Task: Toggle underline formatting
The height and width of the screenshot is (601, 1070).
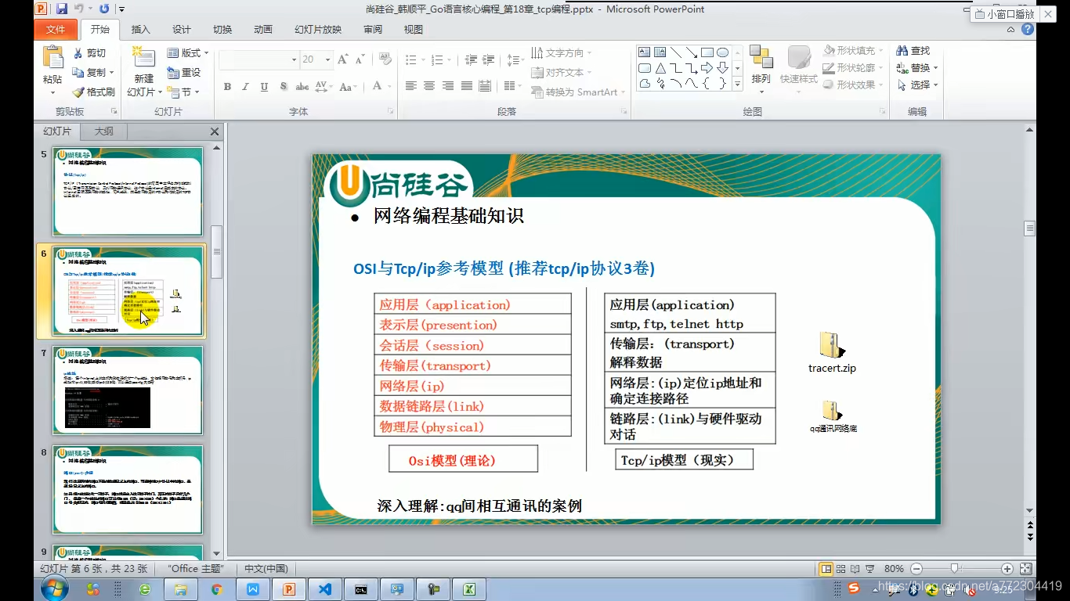Action: 264,87
